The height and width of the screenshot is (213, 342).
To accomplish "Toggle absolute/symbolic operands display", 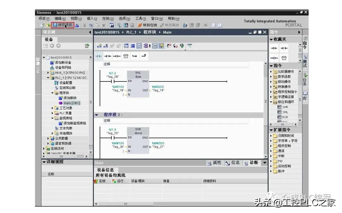I will tap(146, 46).
